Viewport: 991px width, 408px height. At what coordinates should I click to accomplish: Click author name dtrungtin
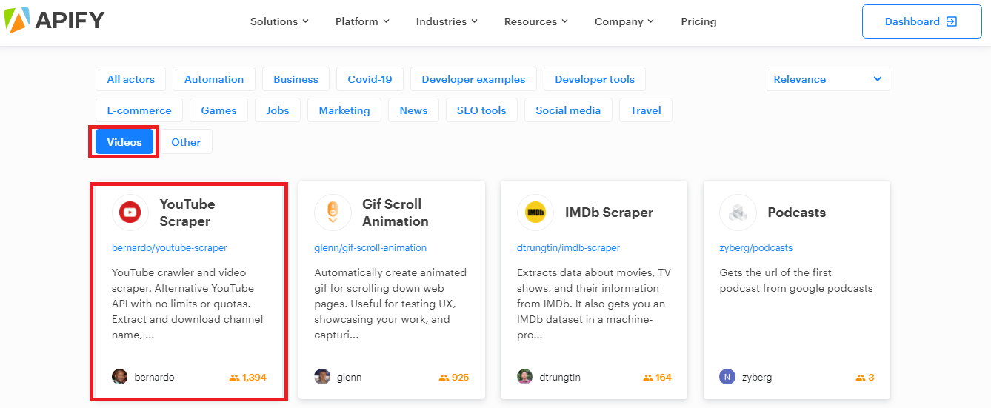tap(559, 378)
